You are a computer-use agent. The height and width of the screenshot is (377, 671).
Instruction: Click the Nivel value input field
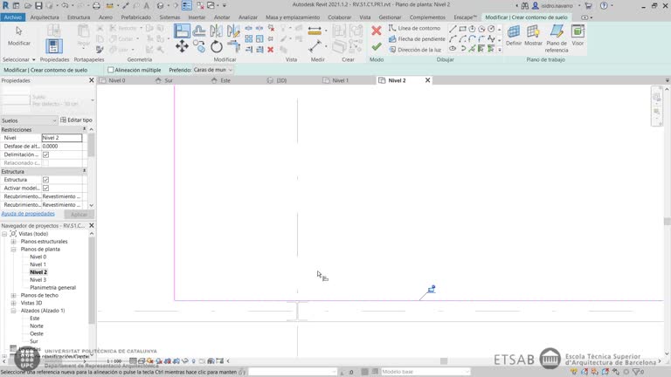(x=62, y=138)
